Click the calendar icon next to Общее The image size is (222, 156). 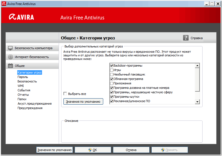[10, 66]
